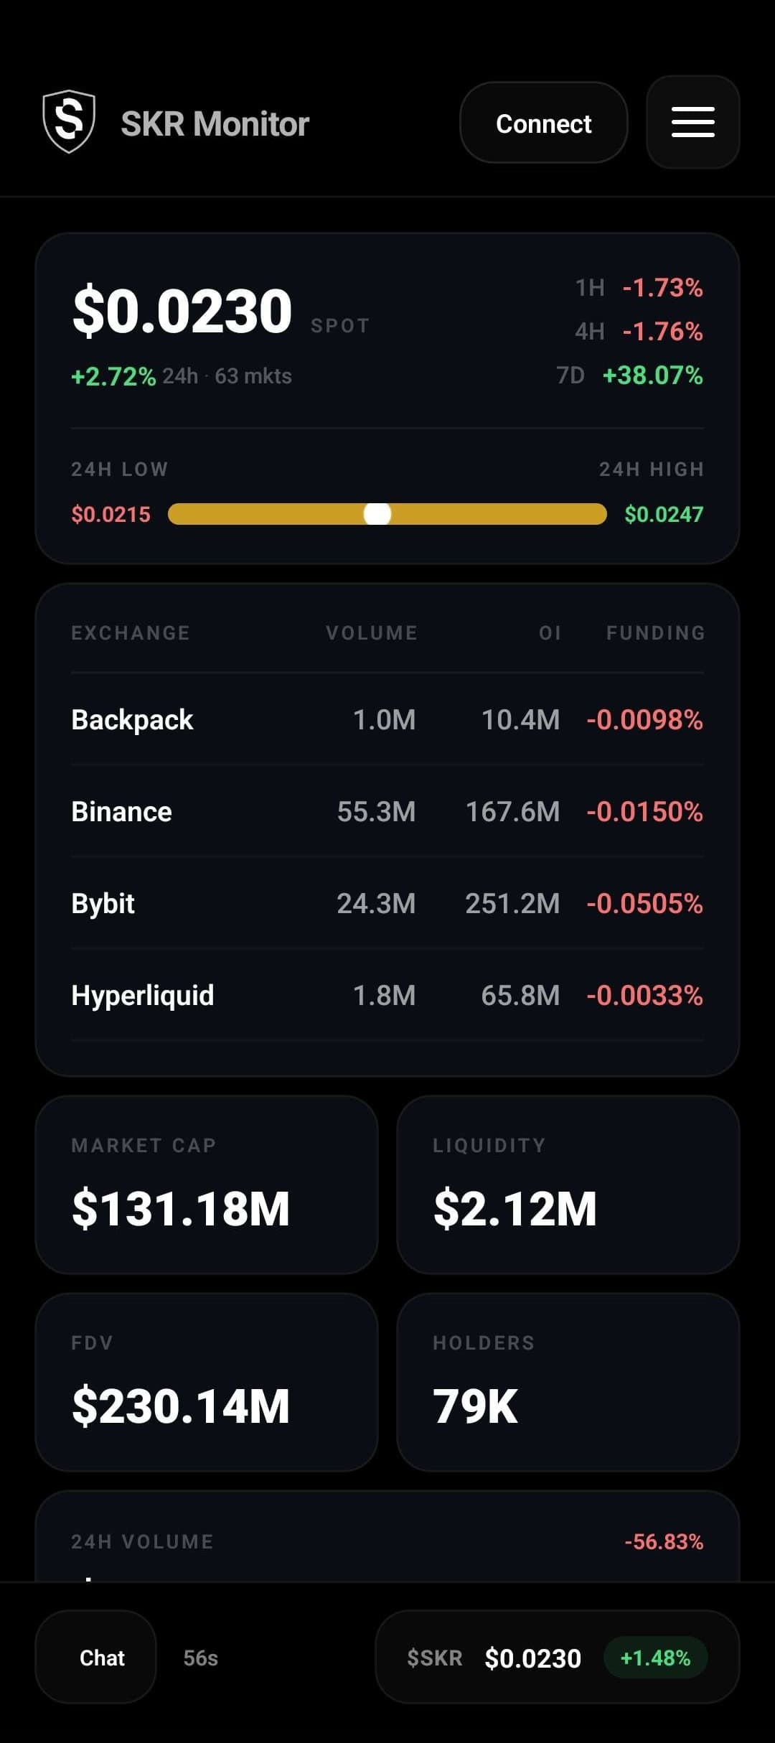Click Backpack funding -0.0098%

pos(644,719)
